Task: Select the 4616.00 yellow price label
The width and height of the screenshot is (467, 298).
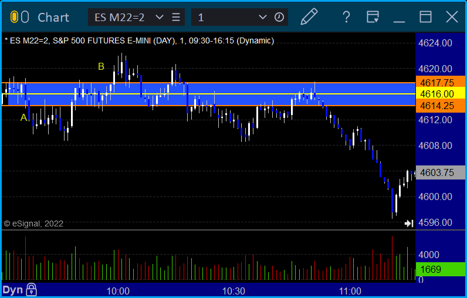Action: tap(440, 94)
